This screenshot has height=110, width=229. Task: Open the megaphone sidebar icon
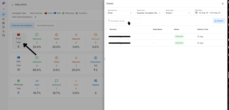pos(3,19)
